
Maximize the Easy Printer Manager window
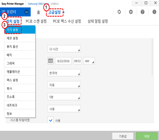pos(146,3)
